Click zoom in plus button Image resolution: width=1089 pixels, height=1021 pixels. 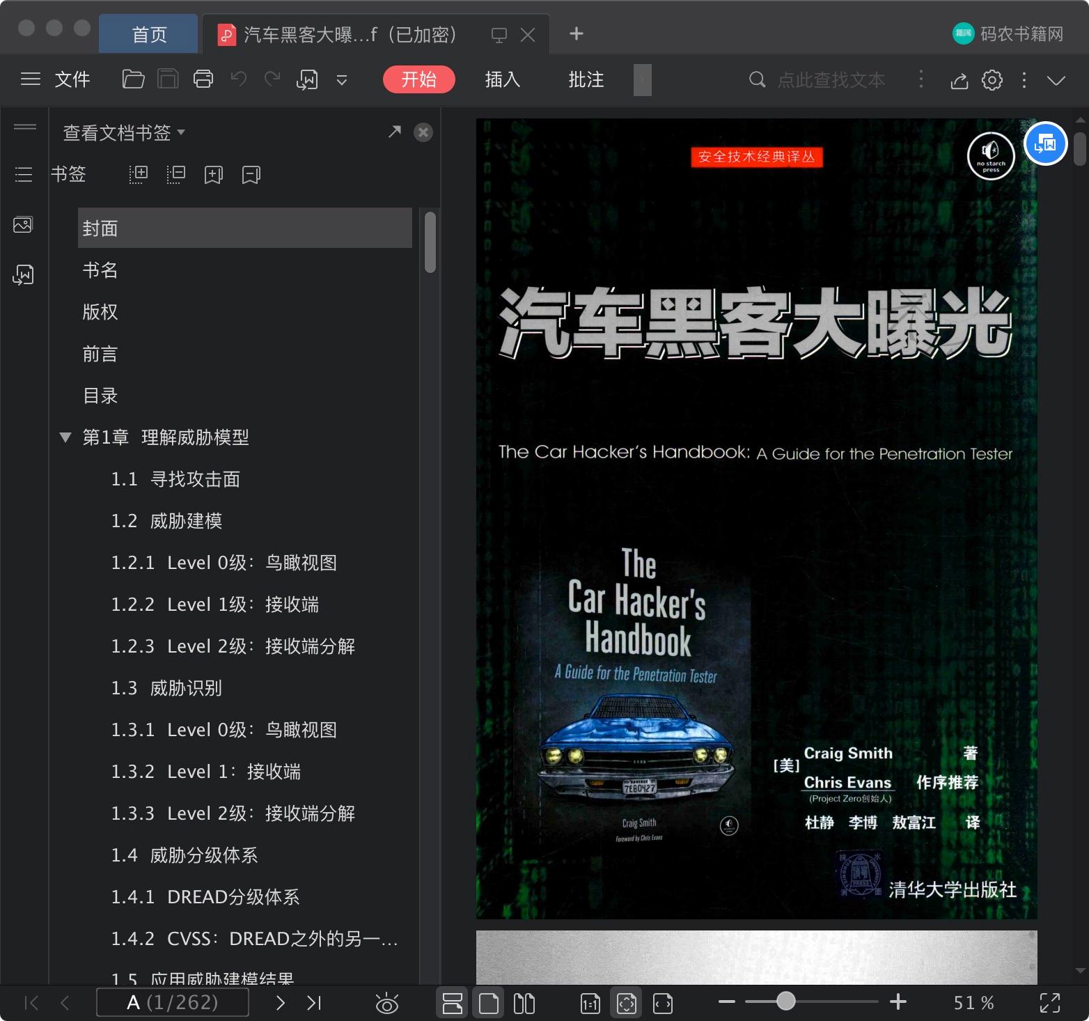[x=898, y=1002]
